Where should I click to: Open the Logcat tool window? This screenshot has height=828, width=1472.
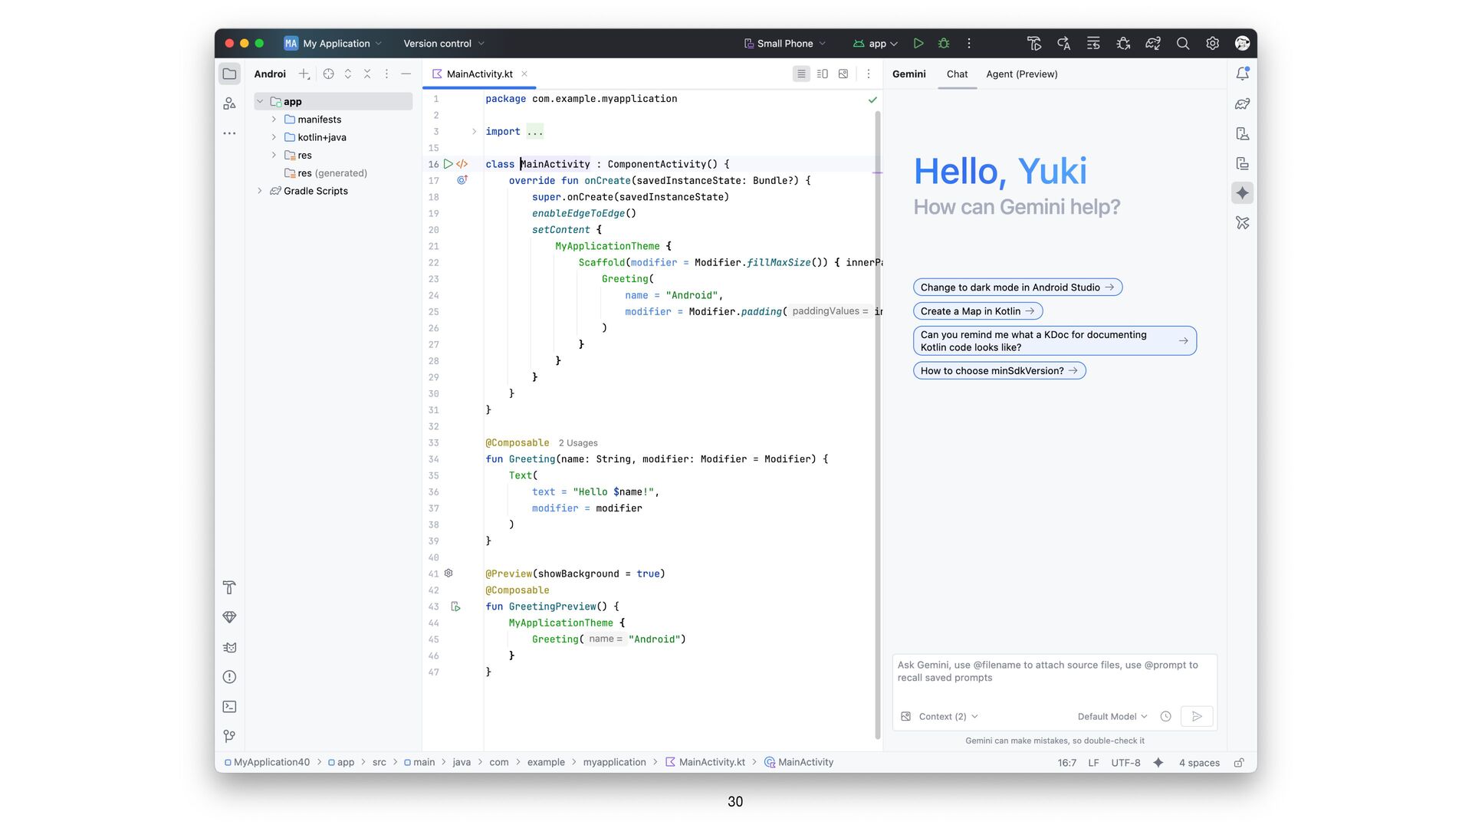(x=229, y=647)
